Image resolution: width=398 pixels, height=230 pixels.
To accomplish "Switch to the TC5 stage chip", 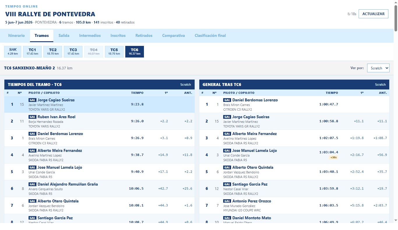I will click(114, 52).
